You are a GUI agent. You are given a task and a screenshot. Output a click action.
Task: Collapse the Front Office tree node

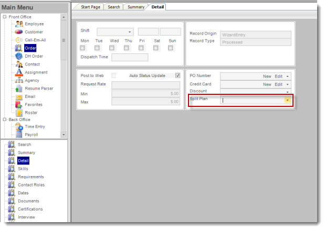pos(5,17)
